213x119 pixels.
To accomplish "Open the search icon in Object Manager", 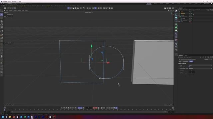I will pos(207,10).
